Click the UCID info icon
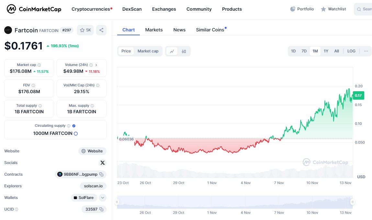Image resolution: width=372 pixels, height=220 pixels. tap(17, 209)
